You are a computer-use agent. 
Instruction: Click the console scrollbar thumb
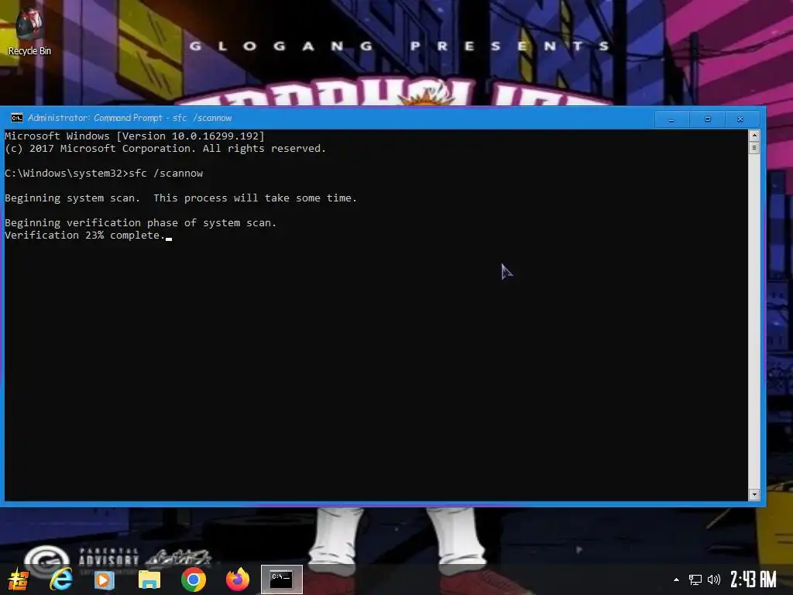(x=754, y=148)
